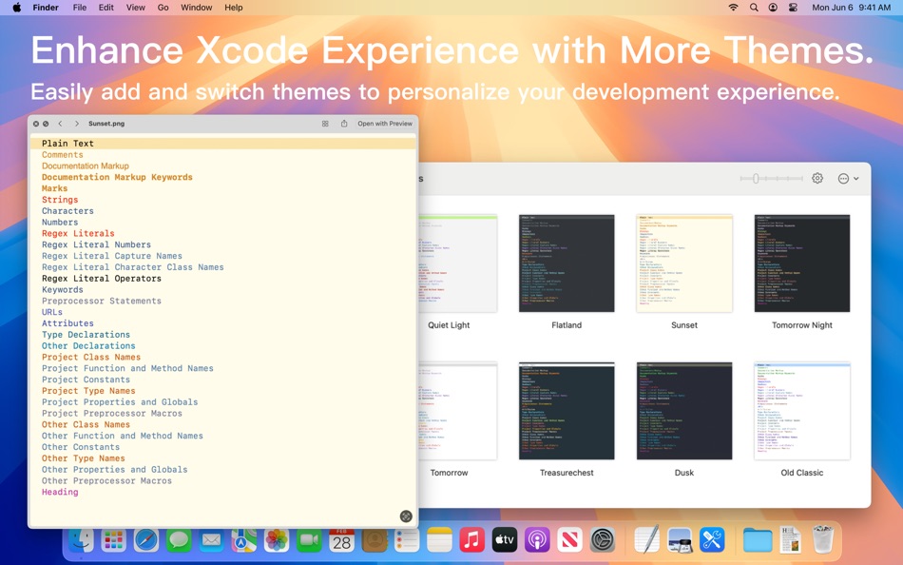This screenshot has width=903, height=565.
Task: Open Apple TV from the Dock
Action: [x=505, y=540]
